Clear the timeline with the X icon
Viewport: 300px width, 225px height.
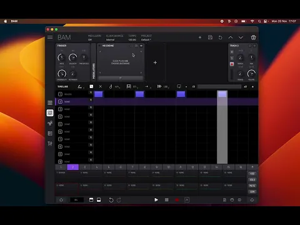(x=101, y=86)
